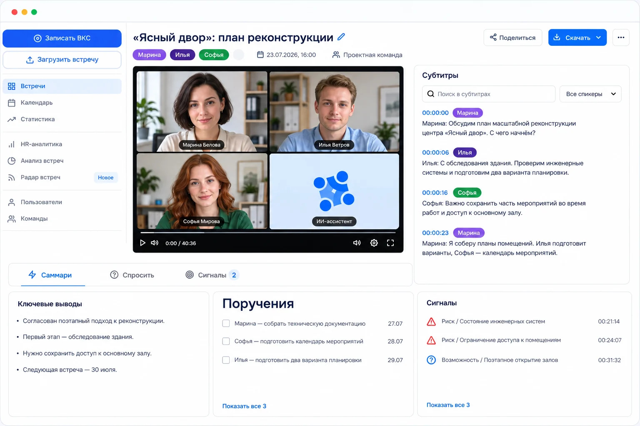640x426 pixels.
Task: Select the Илья tag under the title
Action: pos(182,55)
